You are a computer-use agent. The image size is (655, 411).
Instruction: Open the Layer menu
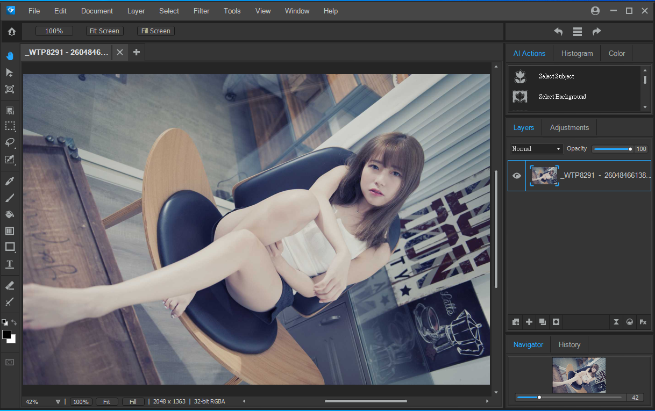136,11
